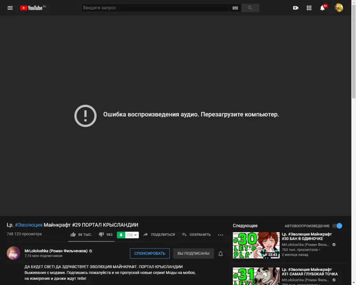Viewport: 356px width, 285px height.
Task: Open the 720 quality dropdown
Action: (x=132, y=235)
